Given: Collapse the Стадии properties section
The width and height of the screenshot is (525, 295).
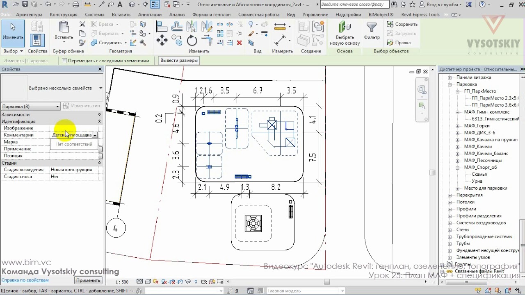Looking at the screenshot, I should 100,163.
